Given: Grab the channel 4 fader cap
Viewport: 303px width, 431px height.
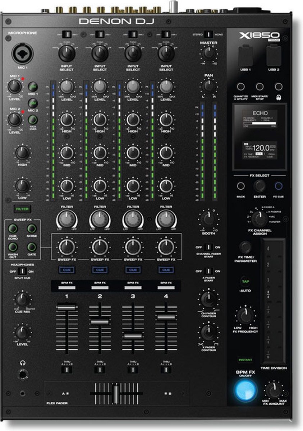Looking at the screenshot, I should 166,317.
